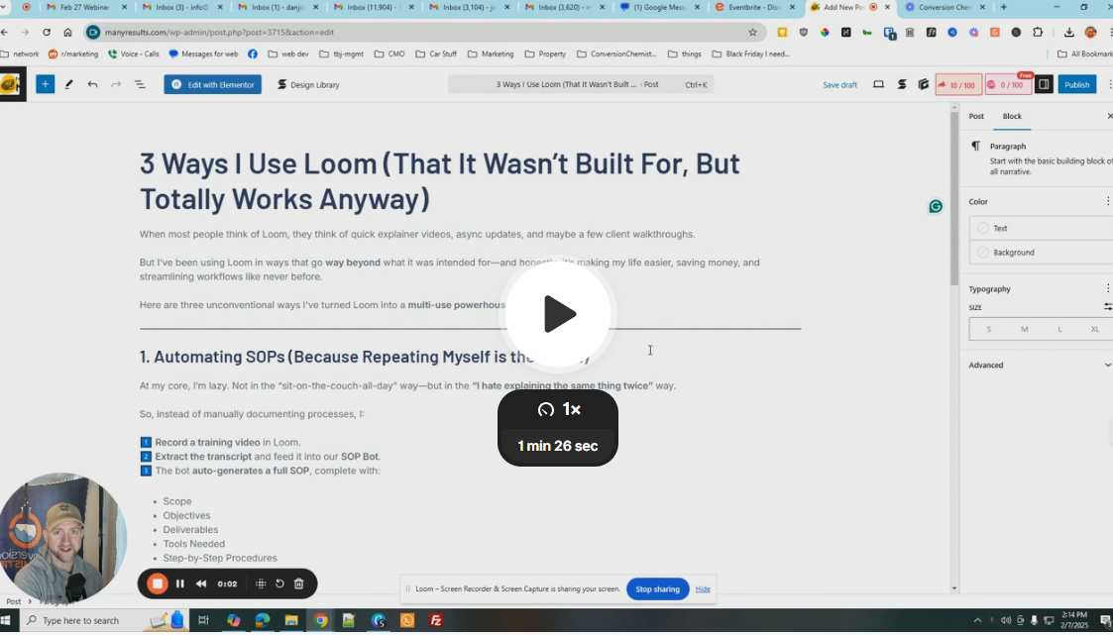1113x635 pixels.
Task: Stop the Loom recording with the red button
Action: [x=158, y=583]
